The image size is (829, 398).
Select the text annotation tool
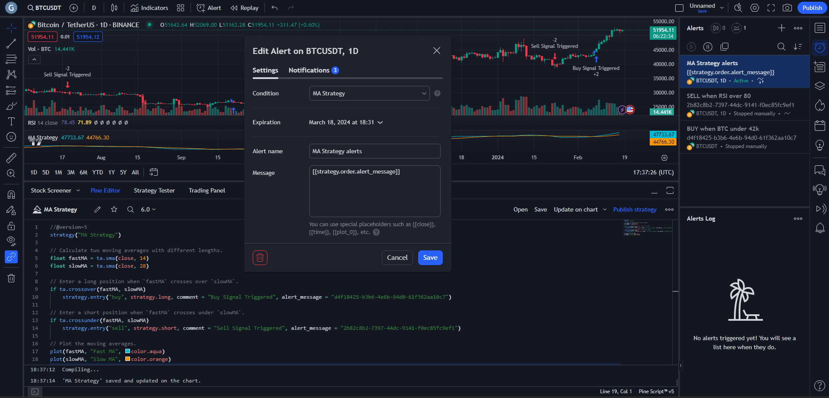[11, 121]
